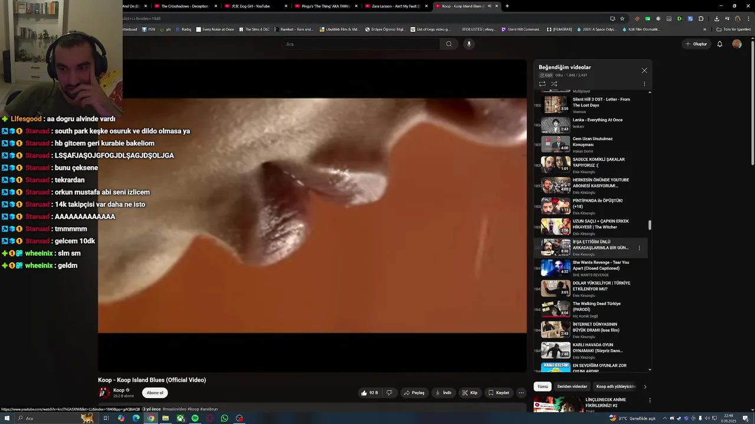
Task: Open Tüm Yer İşaretleri bookmarks folder
Action: (x=734, y=29)
